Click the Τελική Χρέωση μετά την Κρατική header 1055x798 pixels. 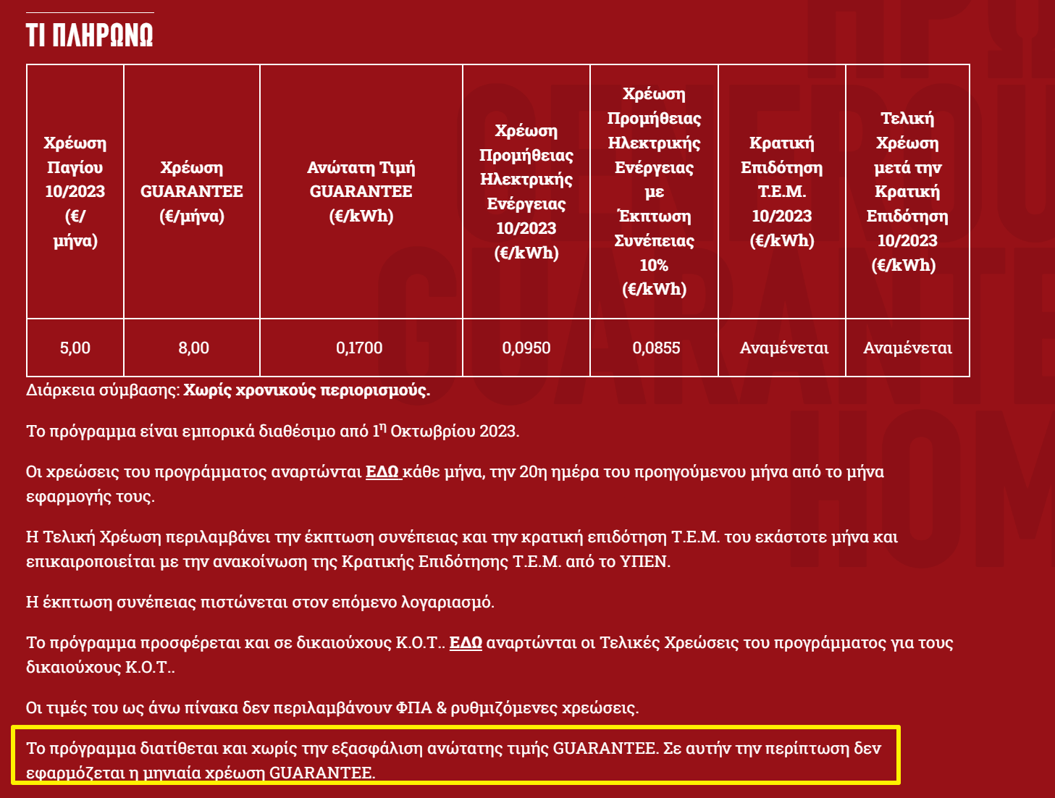pos(907,192)
